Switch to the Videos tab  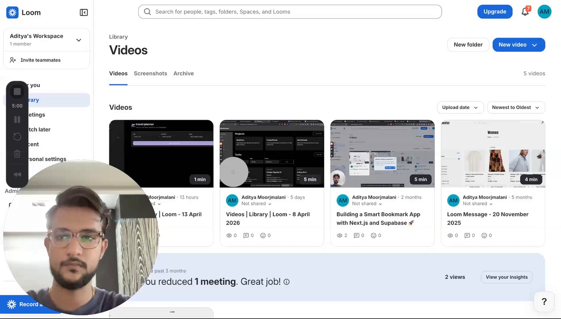coord(118,74)
